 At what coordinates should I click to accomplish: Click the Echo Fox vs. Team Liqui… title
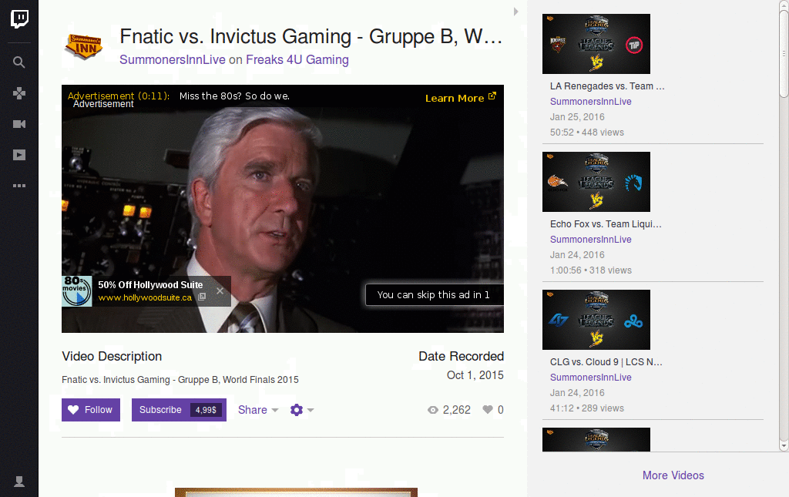(606, 224)
